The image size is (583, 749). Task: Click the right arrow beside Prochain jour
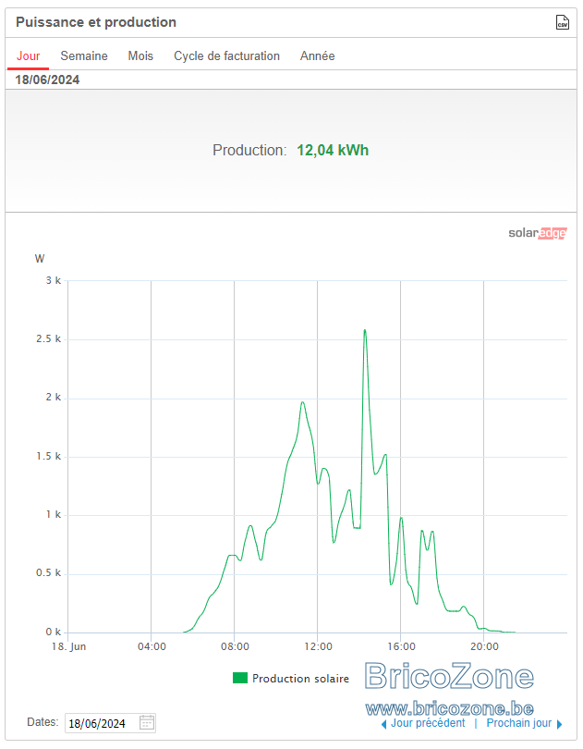[x=560, y=724]
